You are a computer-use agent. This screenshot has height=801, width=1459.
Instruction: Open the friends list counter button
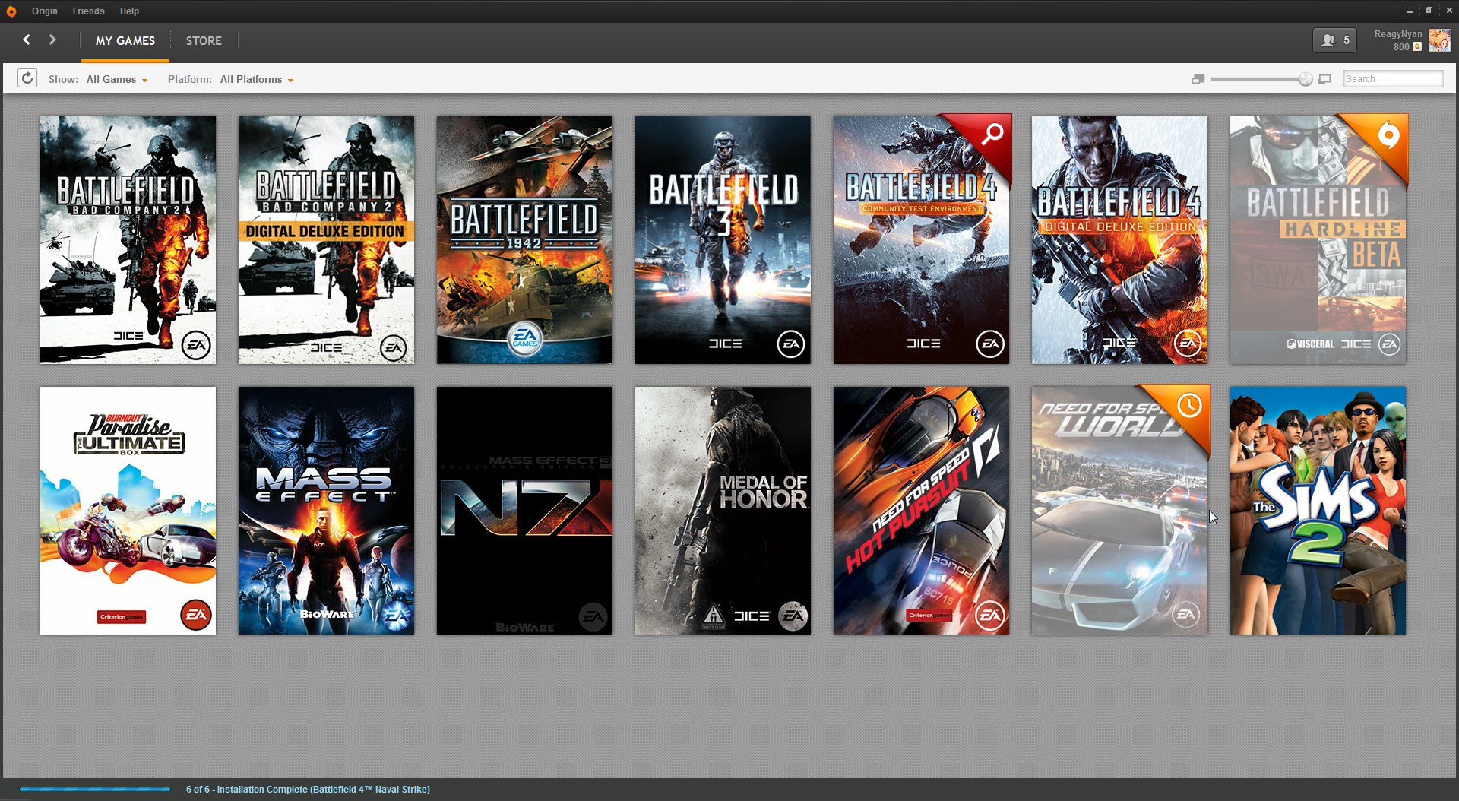point(1334,40)
